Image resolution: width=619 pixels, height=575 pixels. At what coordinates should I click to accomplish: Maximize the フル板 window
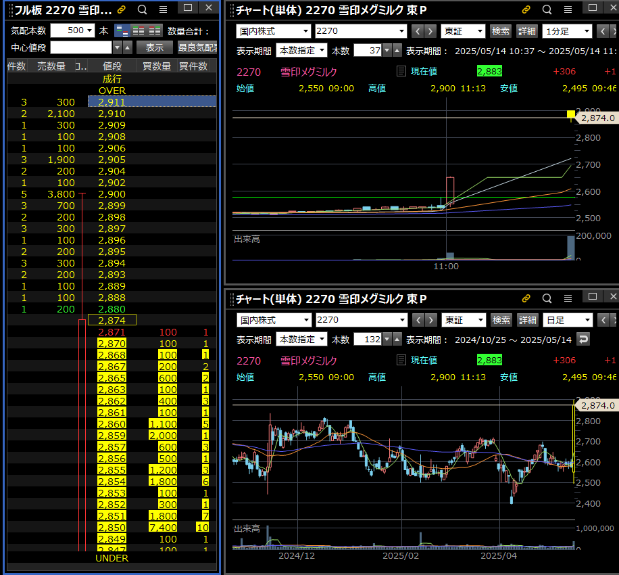188,7
